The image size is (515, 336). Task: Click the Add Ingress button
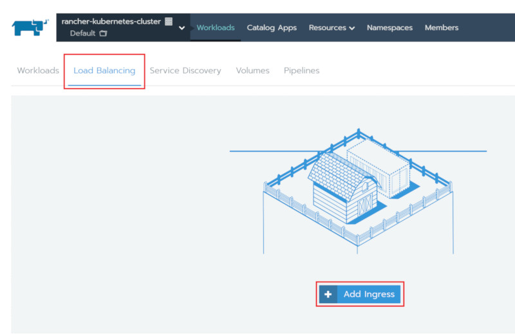360,294
